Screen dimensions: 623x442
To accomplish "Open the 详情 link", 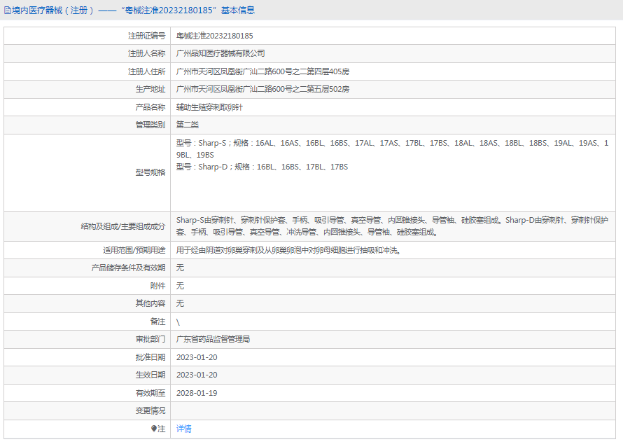I will (183, 429).
